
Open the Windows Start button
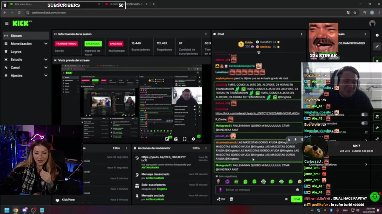(x=7, y=210)
